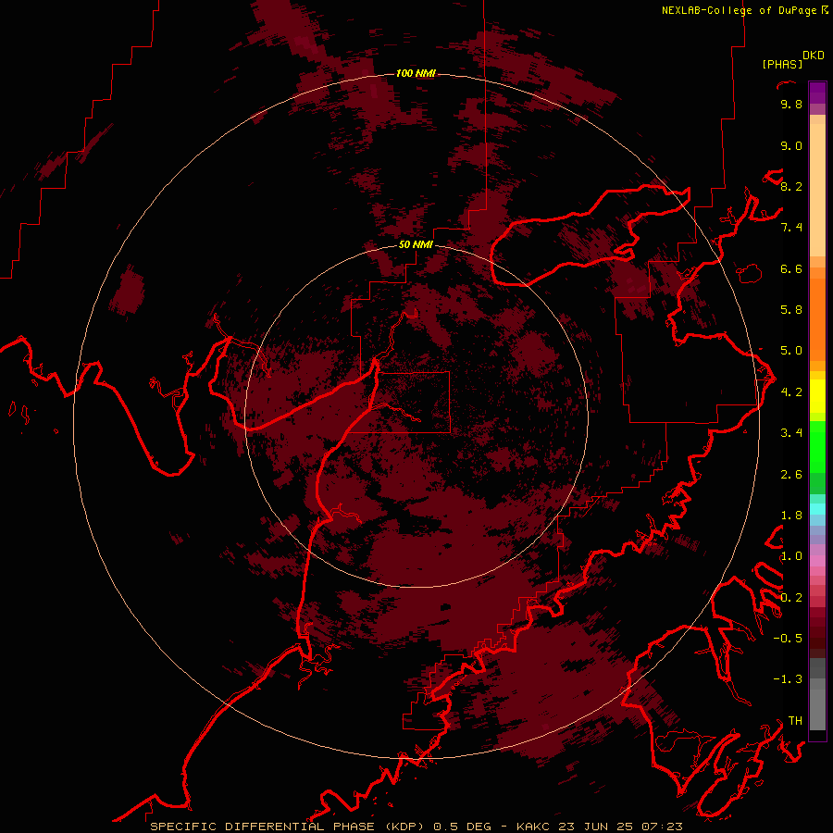833x833 pixels.
Task: Click the 3.4 value on the color scale
Action: [791, 433]
